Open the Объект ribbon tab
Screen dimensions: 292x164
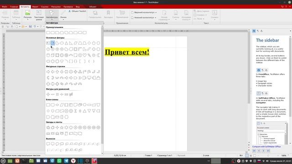point(93,7)
